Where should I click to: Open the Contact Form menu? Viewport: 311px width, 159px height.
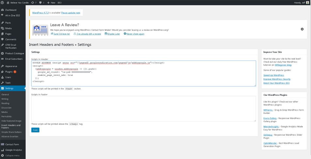(13, 144)
